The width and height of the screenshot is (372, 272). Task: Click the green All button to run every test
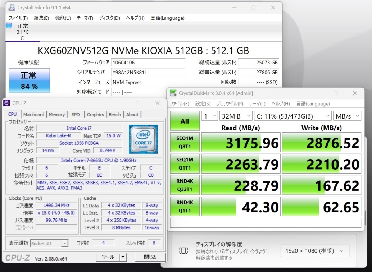(185, 121)
